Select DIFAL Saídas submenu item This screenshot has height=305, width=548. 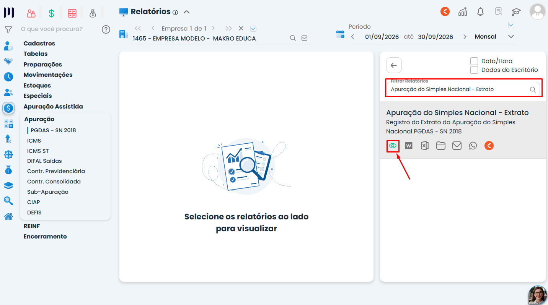[44, 161]
